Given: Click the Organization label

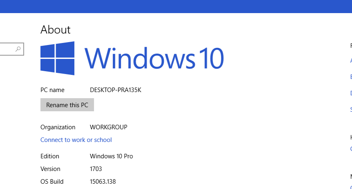Looking at the screenshot, I should 58,127.
